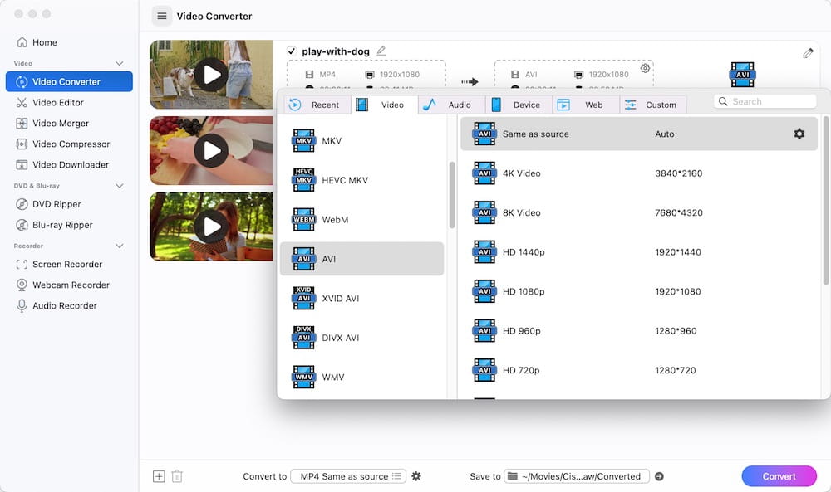The width and height of the screenshot is (831, 492).
Task: Open output settings gear on AVI target box
Action: pos(645,68)
